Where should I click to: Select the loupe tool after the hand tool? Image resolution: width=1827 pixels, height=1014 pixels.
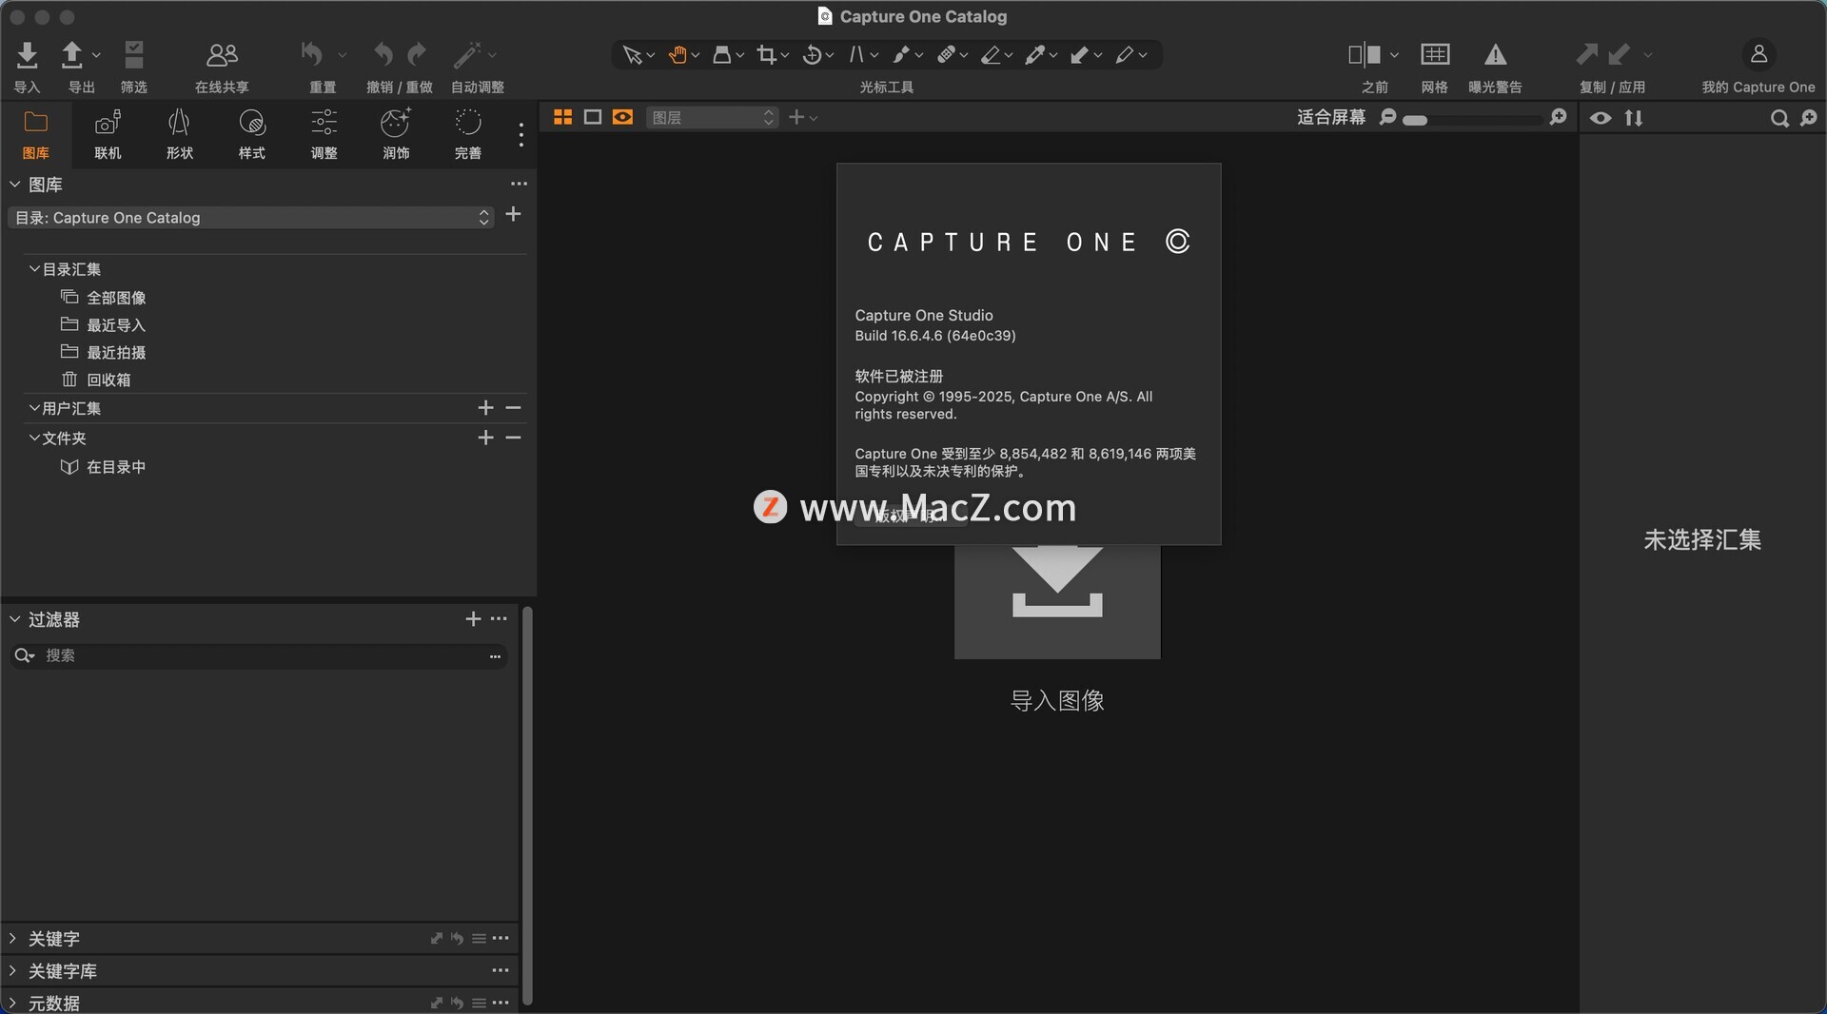[x=722, y=55]
